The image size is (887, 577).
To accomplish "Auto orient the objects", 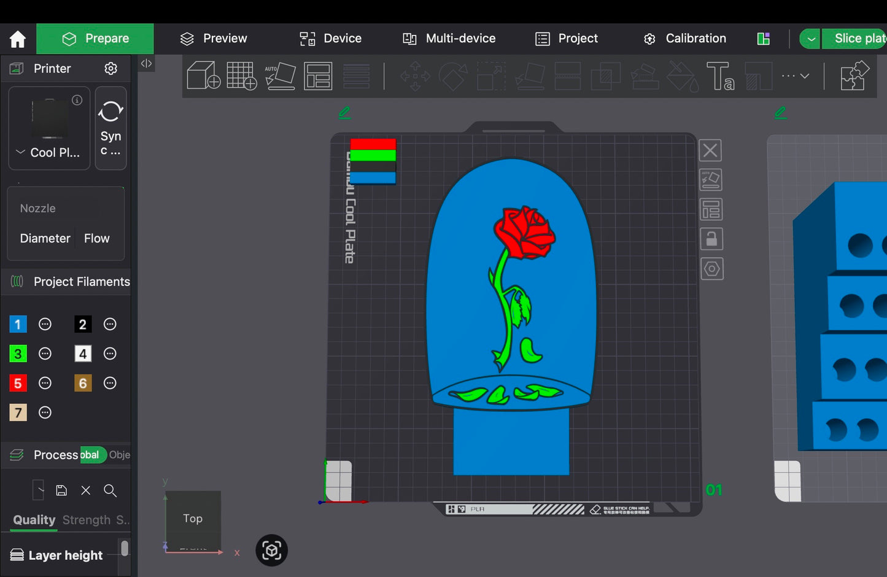I will click(281, 76).
